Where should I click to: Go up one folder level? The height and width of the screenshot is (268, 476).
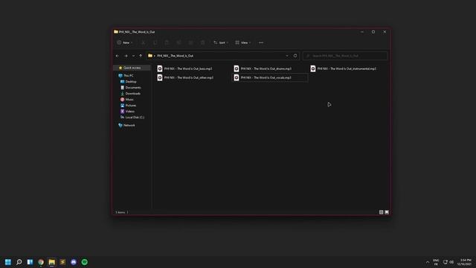(x=141, y=56)
